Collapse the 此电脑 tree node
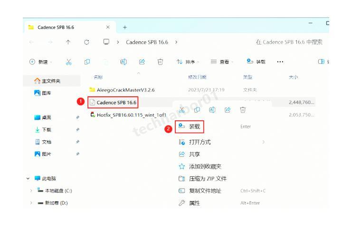Image resolution: width=352 pixels, height=226 pixels. point(28,179)
